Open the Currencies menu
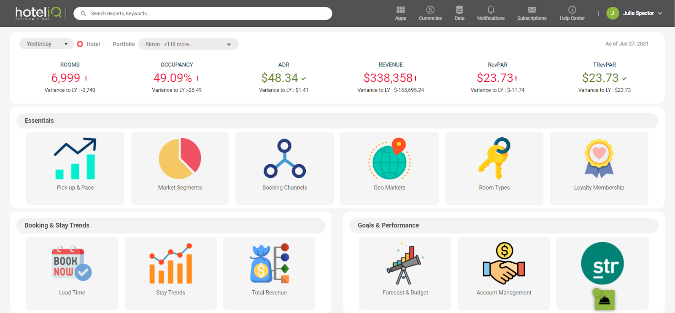 (x=430, y=13)
